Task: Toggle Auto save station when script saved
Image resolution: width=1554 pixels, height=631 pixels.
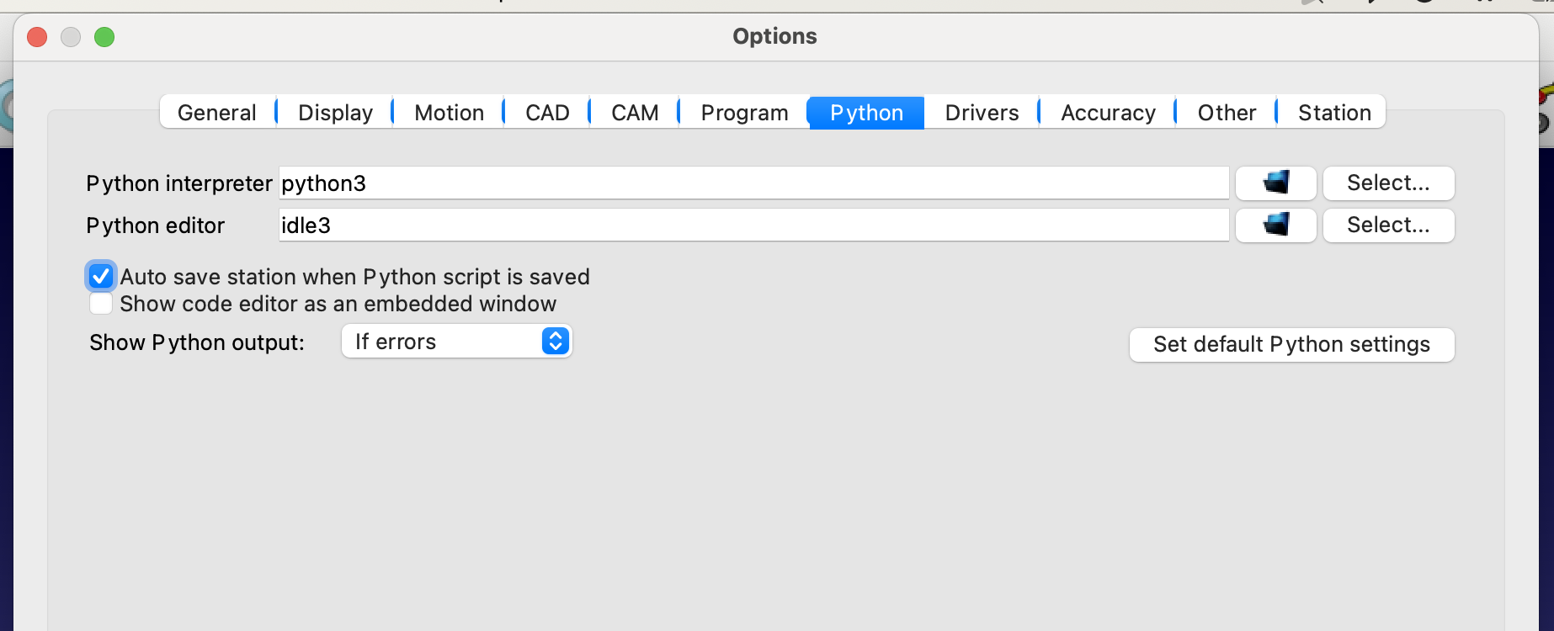Action: point(101,276)
